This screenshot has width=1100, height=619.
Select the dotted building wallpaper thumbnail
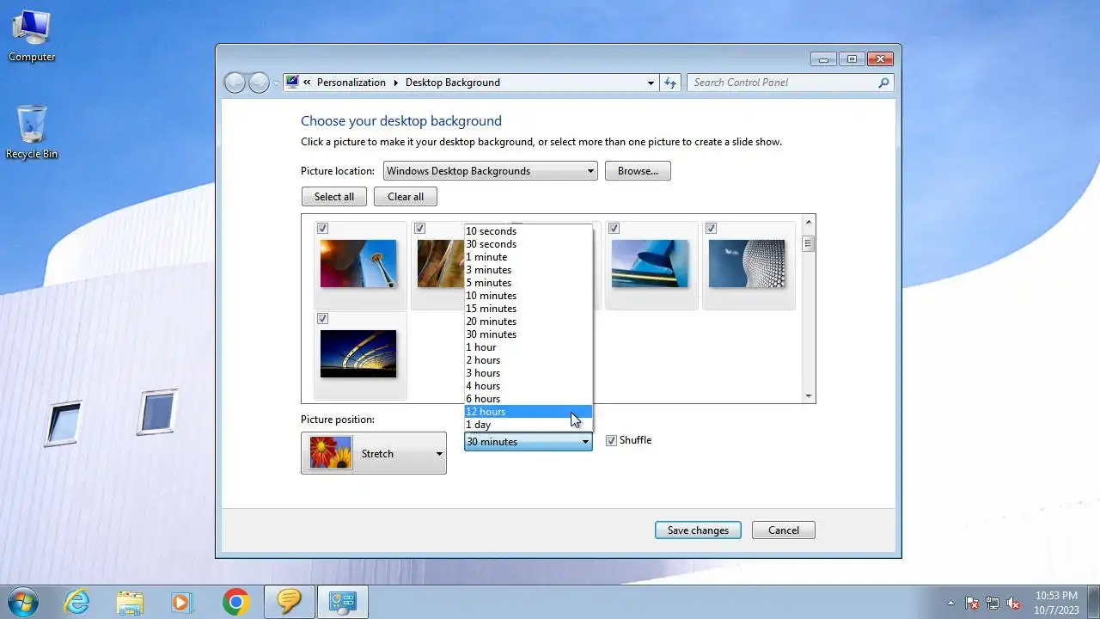[747, 263]
